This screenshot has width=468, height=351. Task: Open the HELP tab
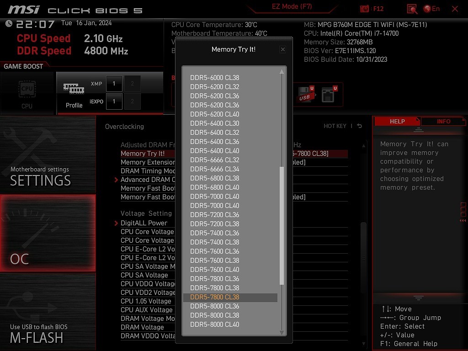pos(397,121)
